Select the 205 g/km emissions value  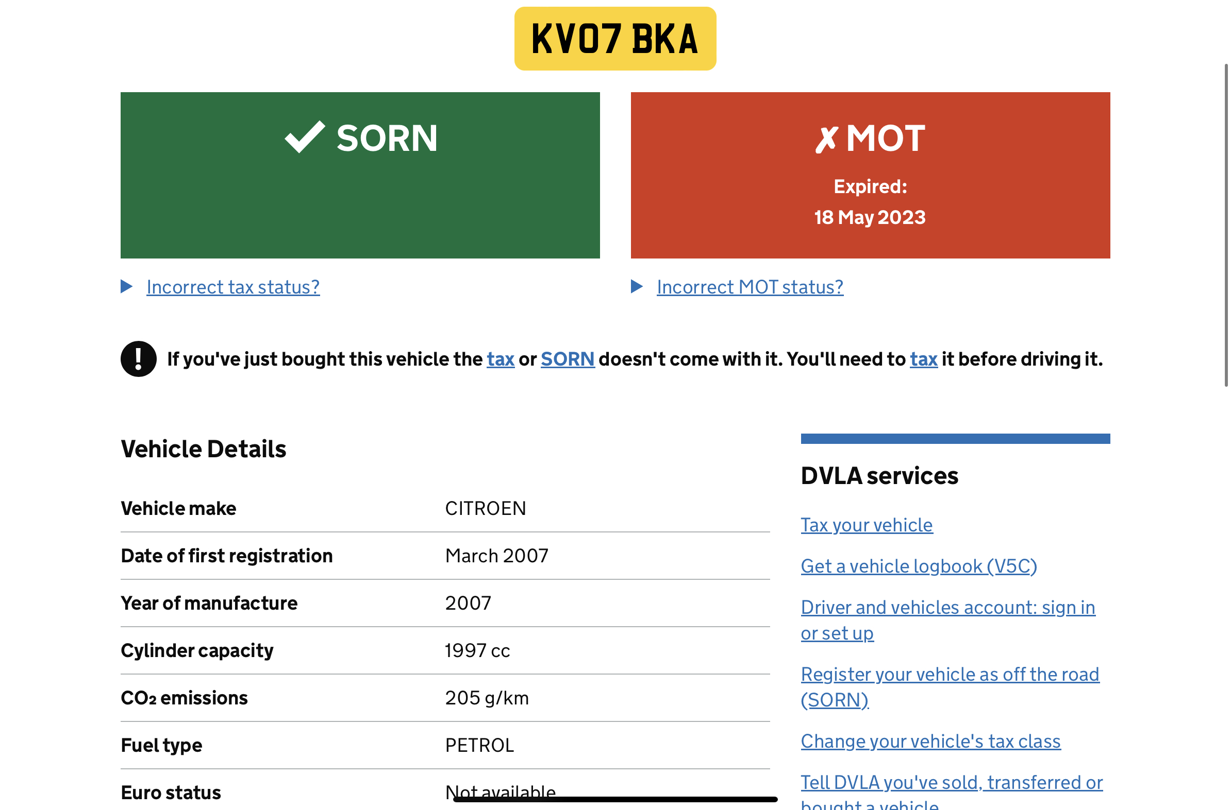[487, 698]
